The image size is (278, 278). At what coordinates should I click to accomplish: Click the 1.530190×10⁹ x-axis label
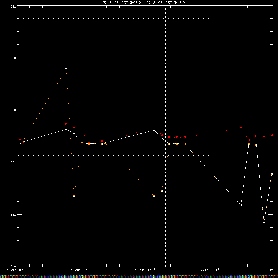[x=145, y=270]
